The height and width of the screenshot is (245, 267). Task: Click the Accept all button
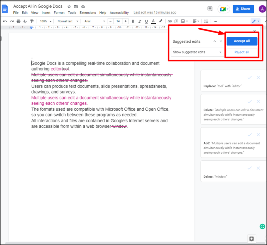[242, 41]
